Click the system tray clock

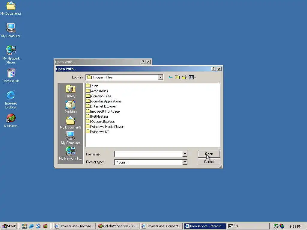[295, 226]
